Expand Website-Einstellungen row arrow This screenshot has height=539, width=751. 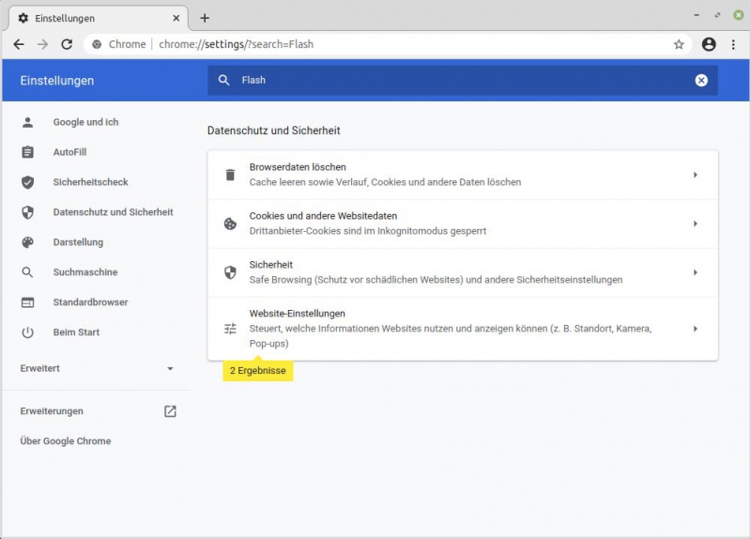[695, 329]
